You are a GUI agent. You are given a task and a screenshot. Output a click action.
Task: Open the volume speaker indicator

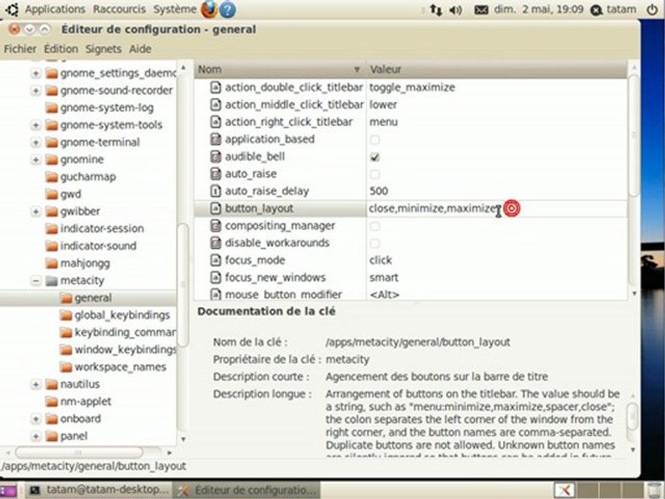pos(456,9)
